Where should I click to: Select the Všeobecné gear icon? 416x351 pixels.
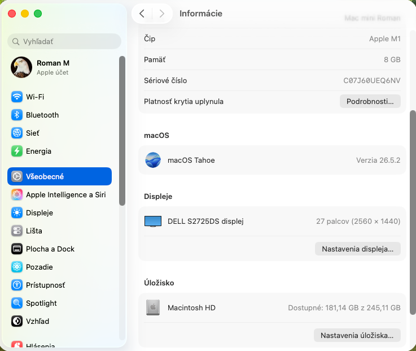(17, 176)
